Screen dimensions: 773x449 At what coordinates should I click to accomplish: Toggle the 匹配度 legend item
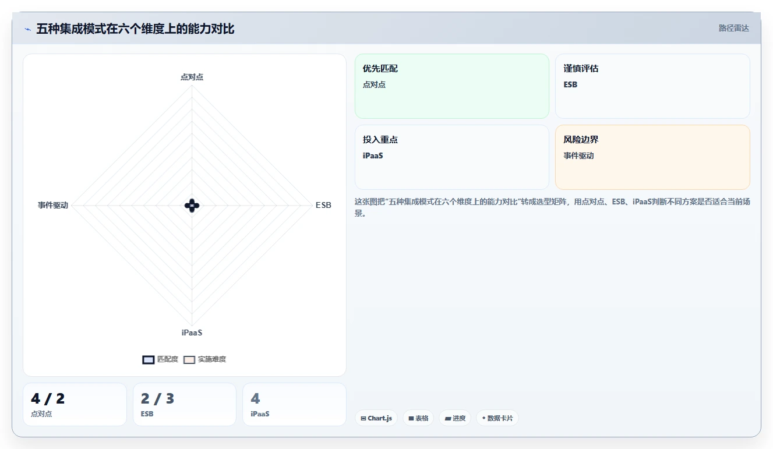[x=160, y=359]
